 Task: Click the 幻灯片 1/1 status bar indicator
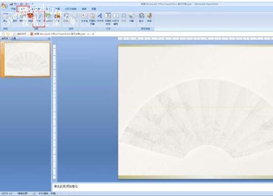click(x=7, y=193)
